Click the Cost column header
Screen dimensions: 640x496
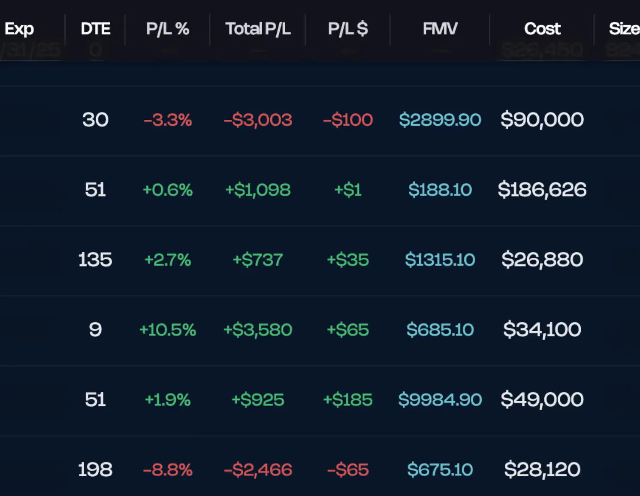(542, 29)
